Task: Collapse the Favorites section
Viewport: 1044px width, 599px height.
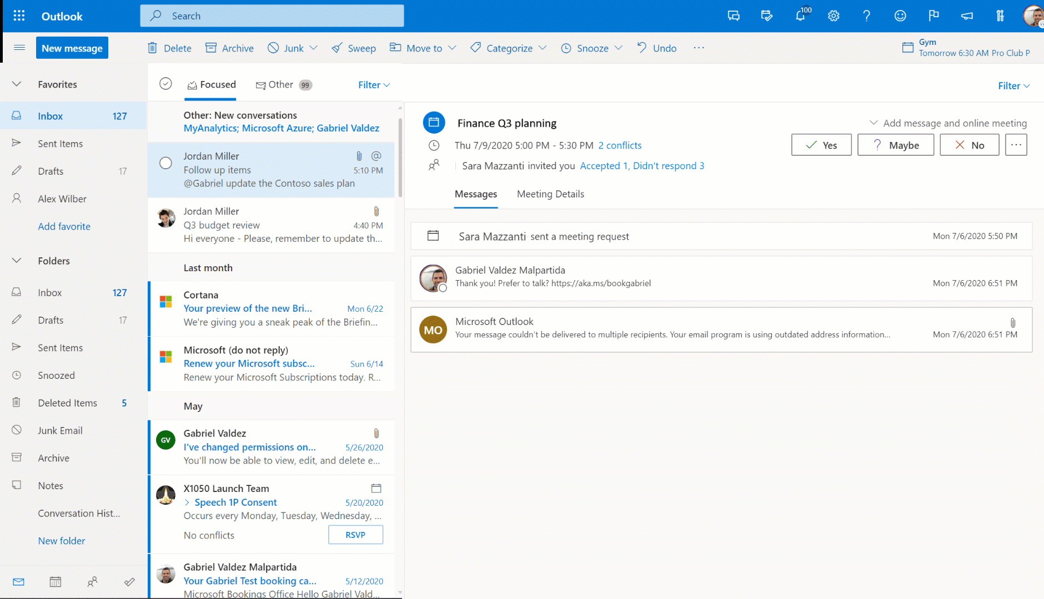Action: [x=16, y=84]
